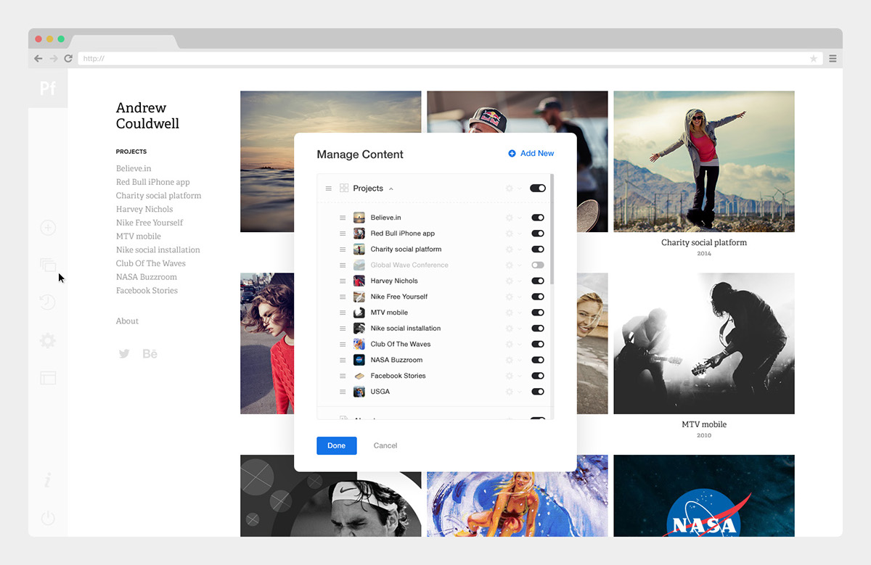The image size is (871, 565).
Task: Open the NASA logo project thumbnail
Action: click(704, 496)
